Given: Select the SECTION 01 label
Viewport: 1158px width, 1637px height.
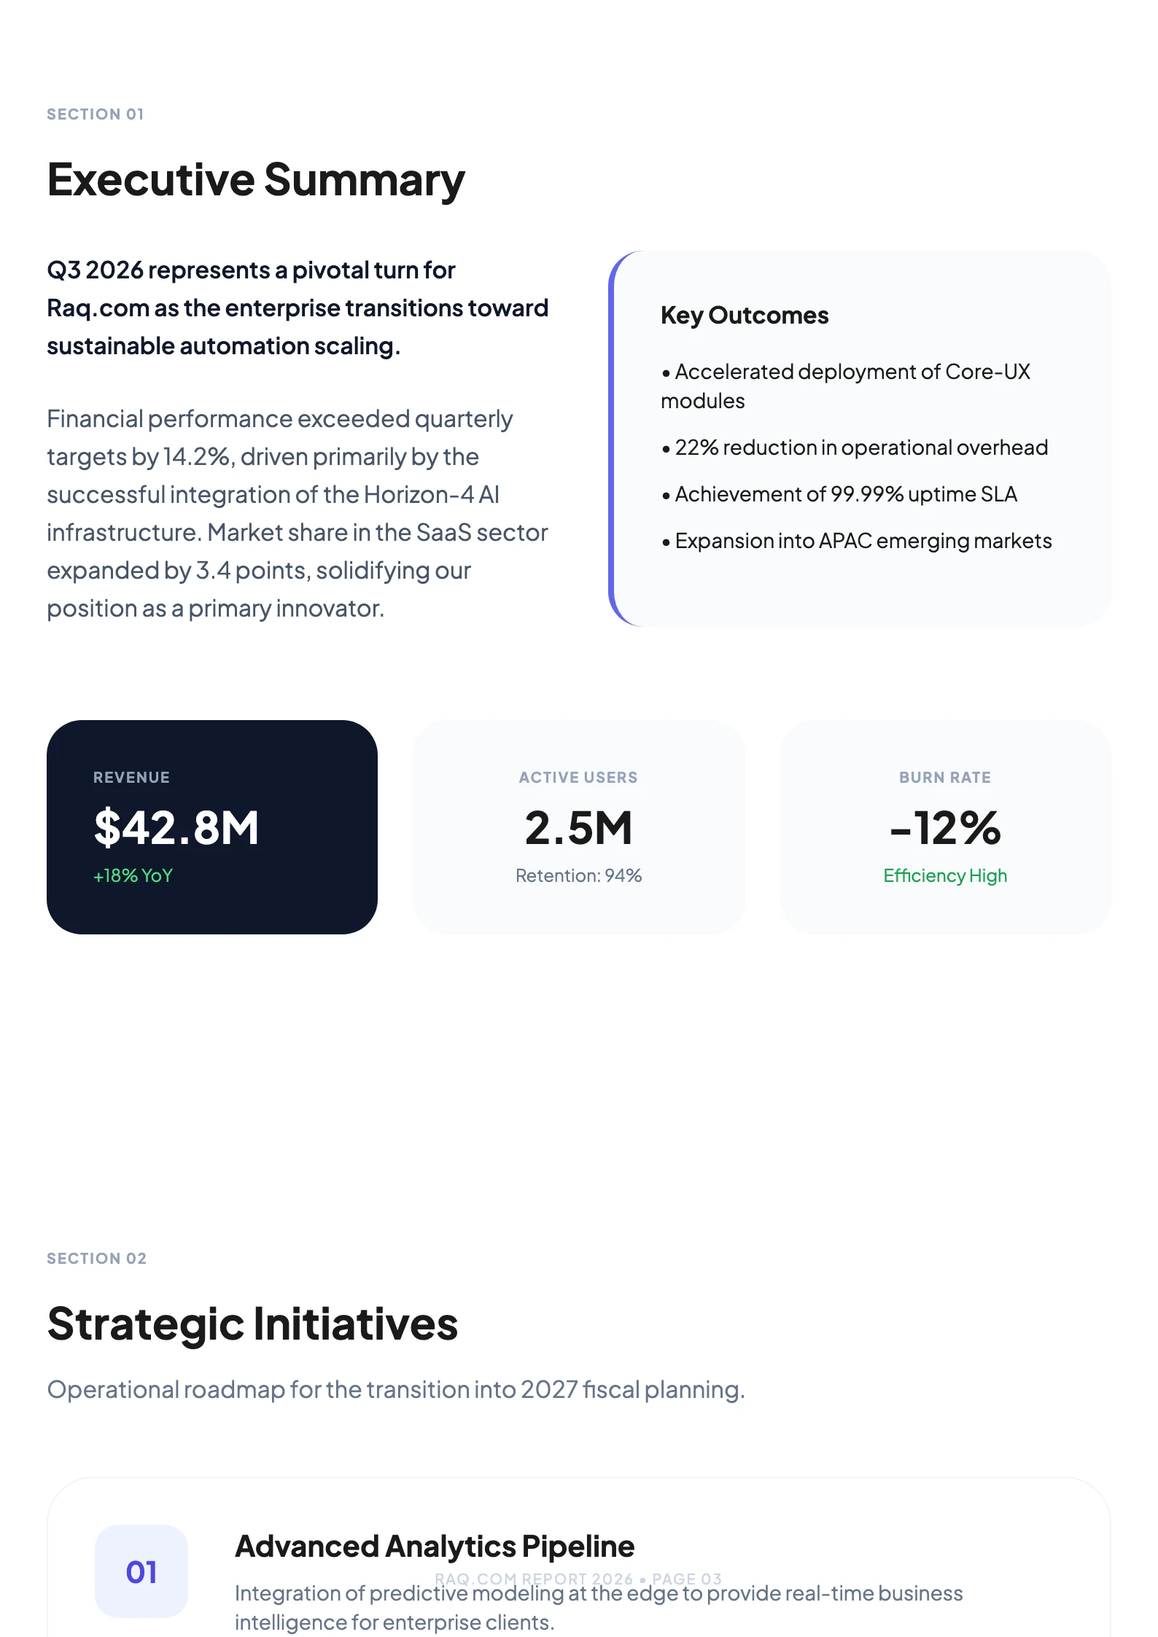Looking at the screenshot, I should click(96, 114).
